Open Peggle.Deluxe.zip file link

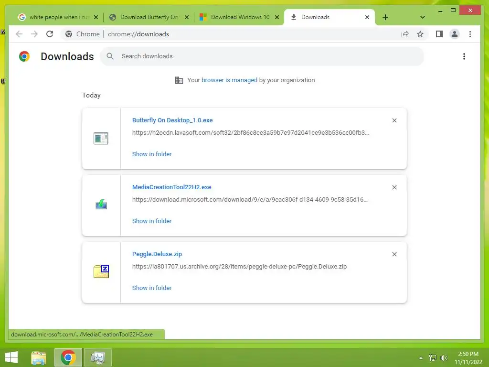point(157,254)
